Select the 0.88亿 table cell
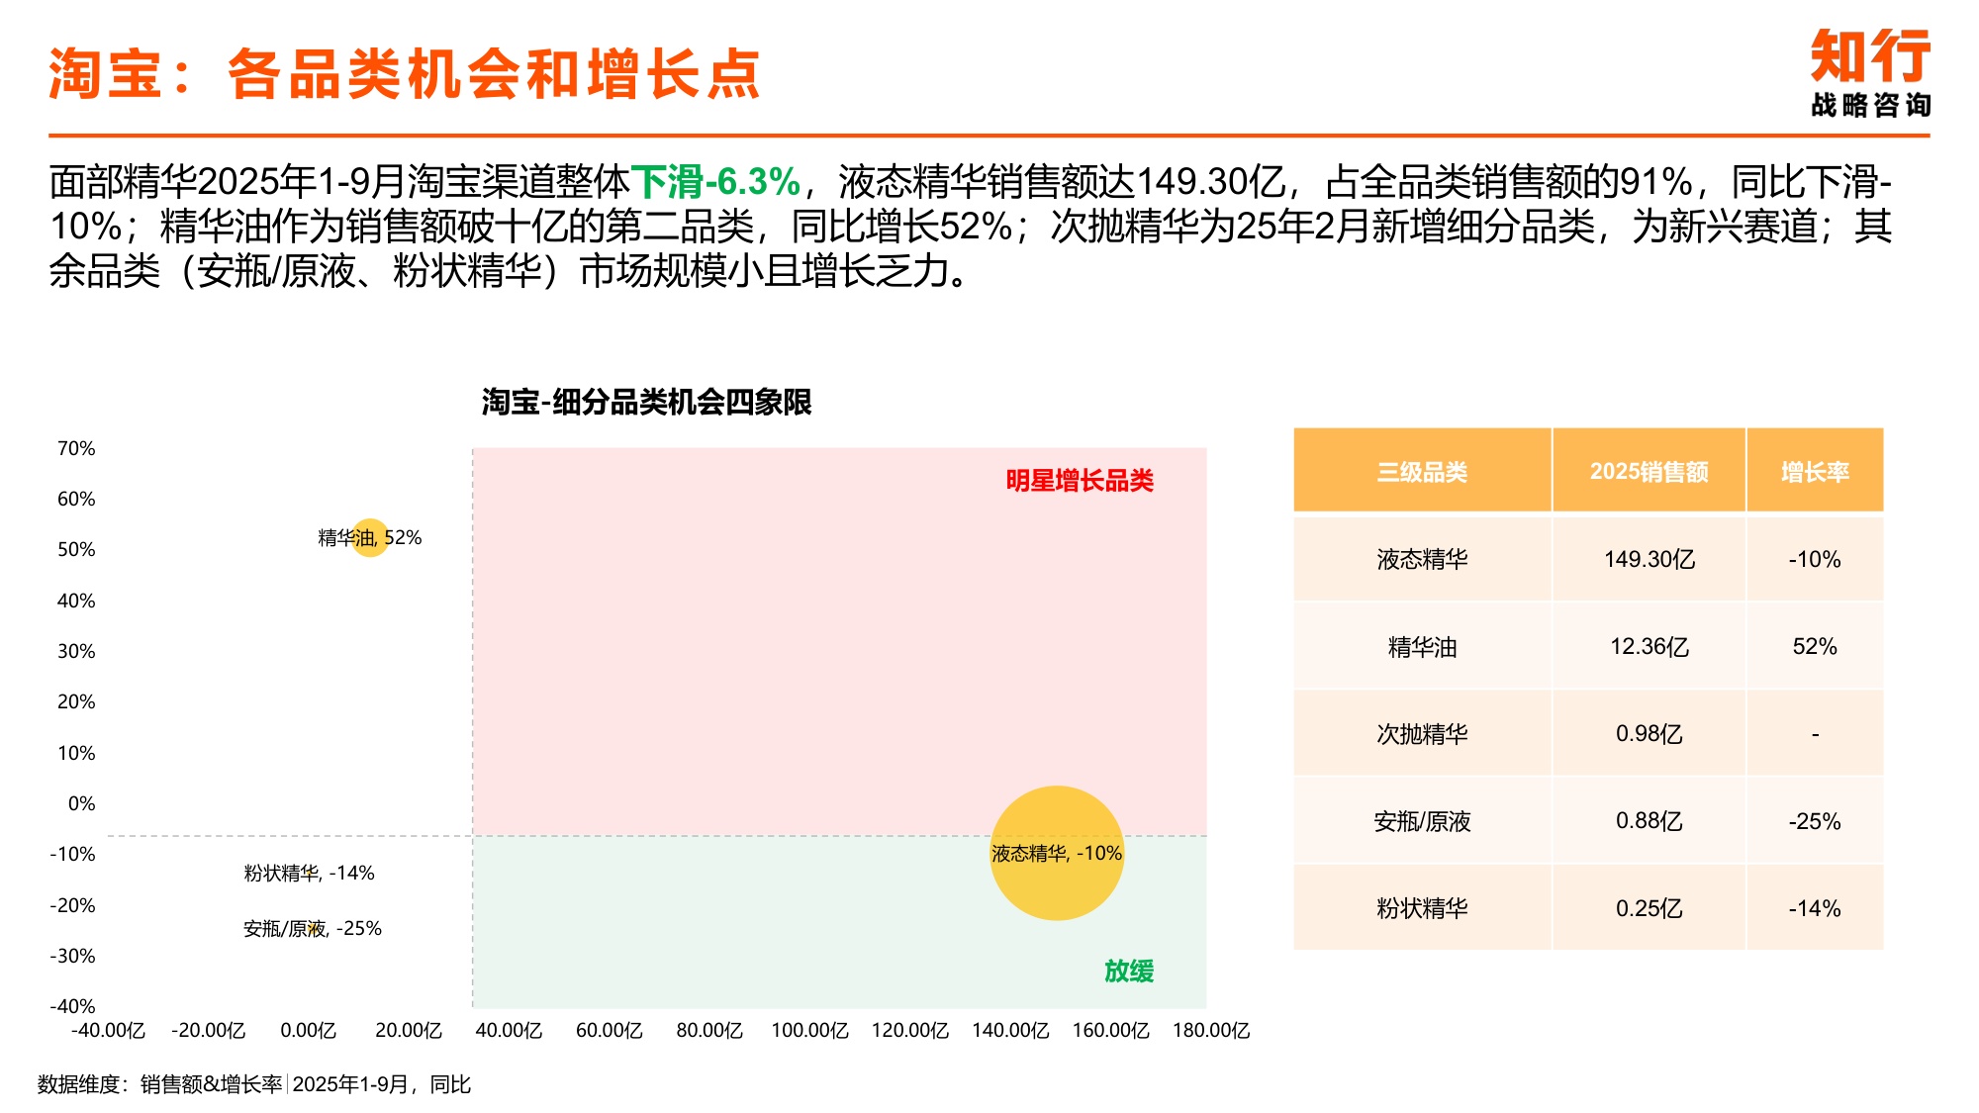1979x1113 pixels. coord(1649,820)
